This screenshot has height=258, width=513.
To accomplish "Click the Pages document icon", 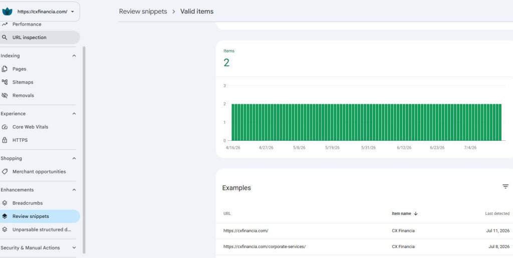I will (5, 69).
